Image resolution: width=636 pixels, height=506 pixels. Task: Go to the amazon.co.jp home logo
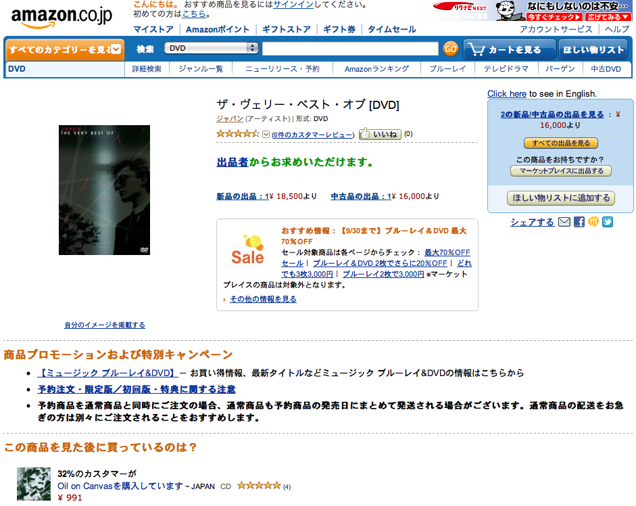(62, 18)
